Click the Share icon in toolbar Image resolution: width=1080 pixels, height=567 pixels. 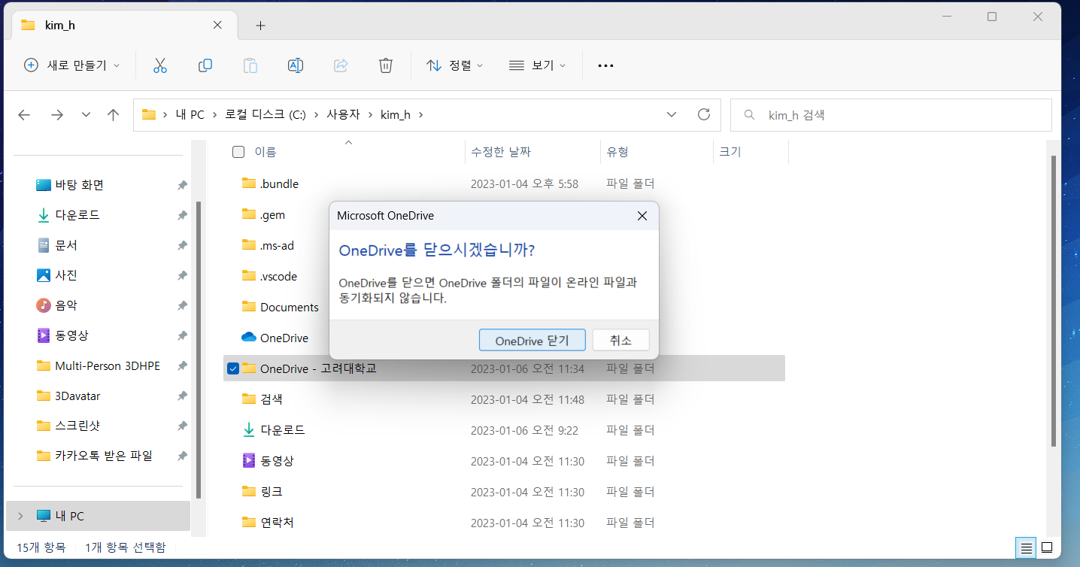[x=341, y=65]
